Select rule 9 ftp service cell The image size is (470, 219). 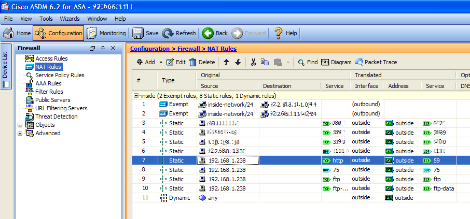(x=336, y=179)
